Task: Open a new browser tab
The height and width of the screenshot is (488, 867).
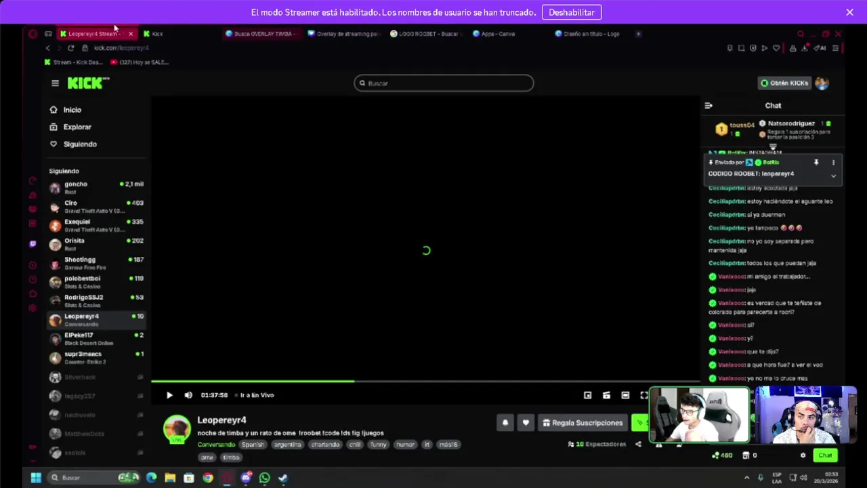Action: [x=638, y=34]
